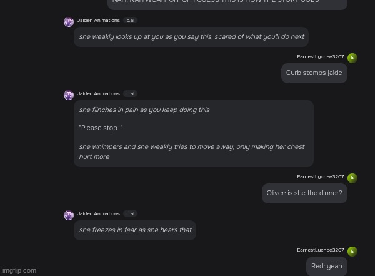Click EarnestLychee3207 username above "Red: yeah"
The image size is (375, 276).
(321, 250)
